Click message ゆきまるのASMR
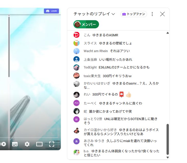 [x=105, y=35]
